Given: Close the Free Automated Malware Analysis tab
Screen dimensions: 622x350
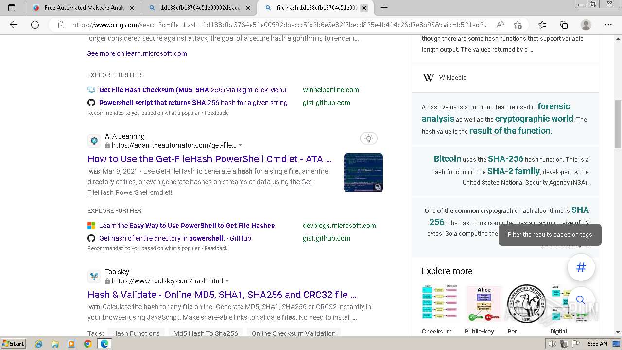Looking at the screenshot, I should click(132, 8).
